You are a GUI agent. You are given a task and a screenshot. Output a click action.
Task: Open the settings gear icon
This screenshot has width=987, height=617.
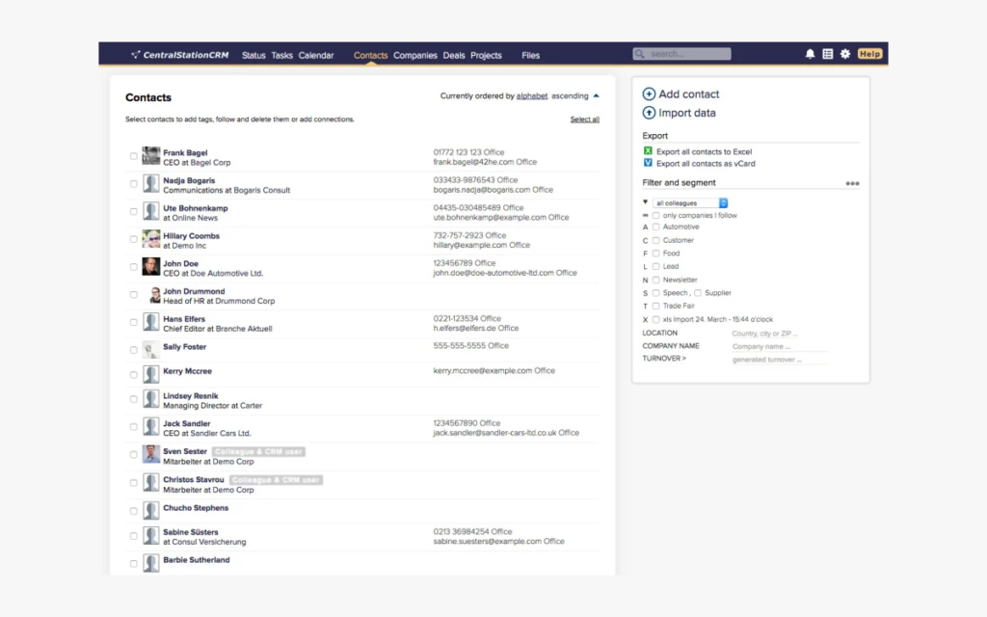pos(845,54)
